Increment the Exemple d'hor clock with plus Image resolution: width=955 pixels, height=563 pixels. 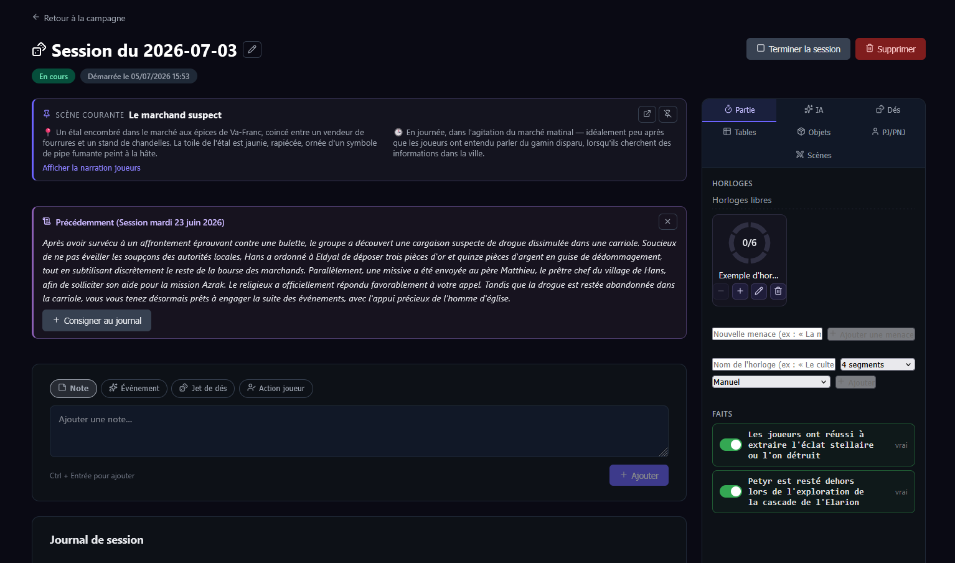[x=740, y=291]
